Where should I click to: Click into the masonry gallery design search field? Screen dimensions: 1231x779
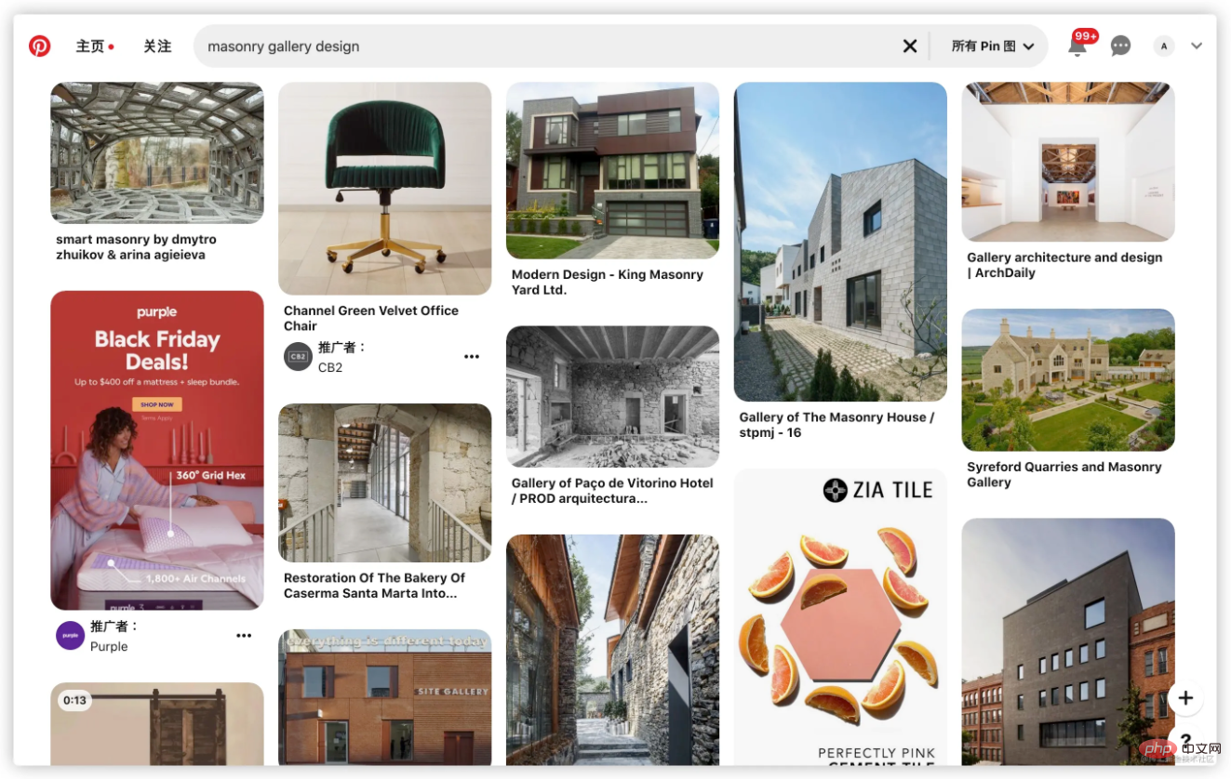point(549,46)
